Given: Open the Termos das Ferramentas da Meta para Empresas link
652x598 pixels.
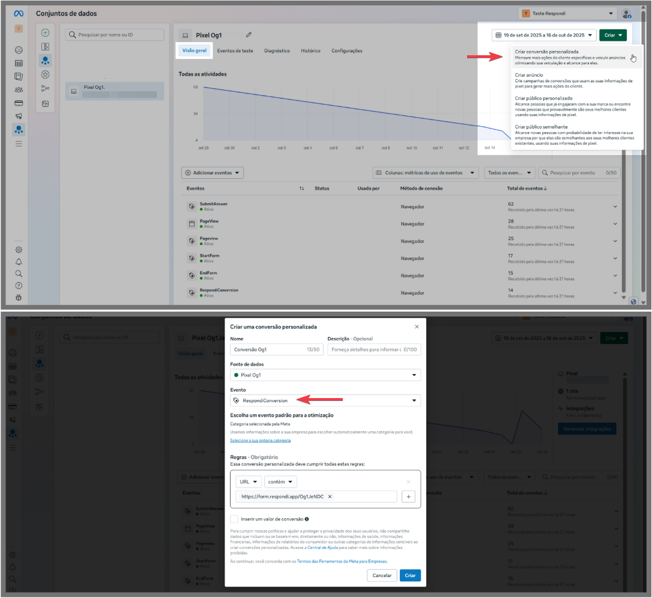Looking at the screenshot, I should pyautogui.click(x=342, y=561).
